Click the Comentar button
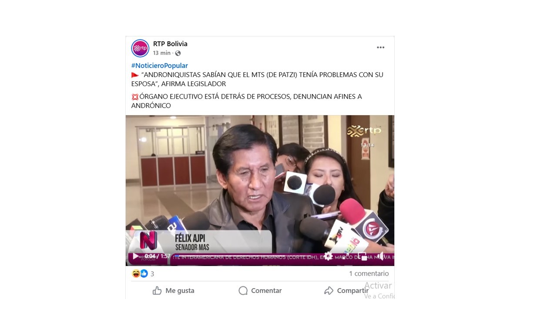Image resolution: width=557 pixels, height=313 pixels. (260, 290)
